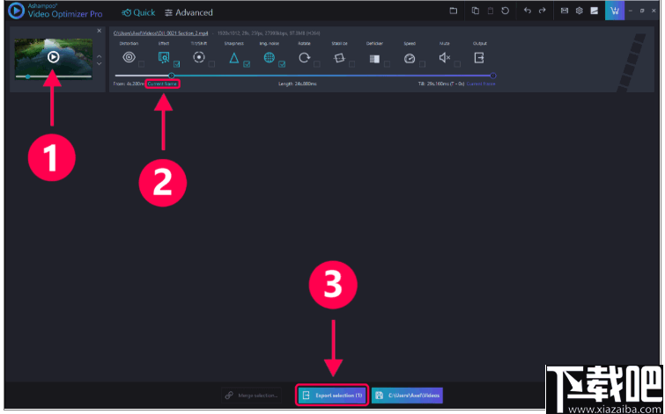Click the selection start handle on range slider
The image size is (665, 414).
coord(172,76)
